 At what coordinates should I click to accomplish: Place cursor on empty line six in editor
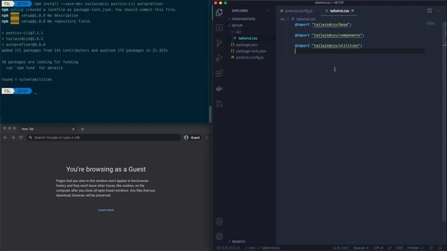click(359, 51)
